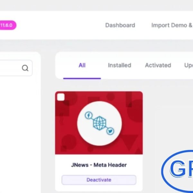Click the JNews Meta Header thumbnail image
This screenshot has height=193, width=193.
coord(99,123)
